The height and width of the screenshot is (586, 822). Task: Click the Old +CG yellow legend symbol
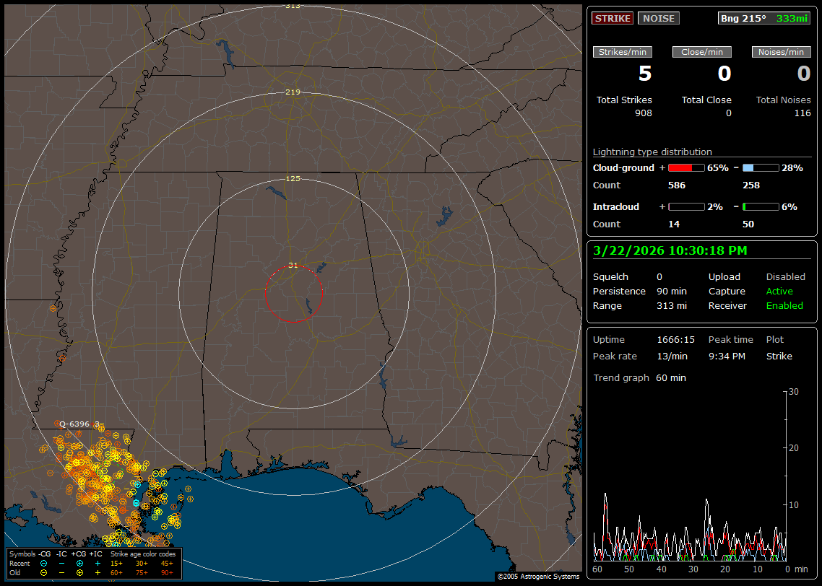[x=79, y=572]
